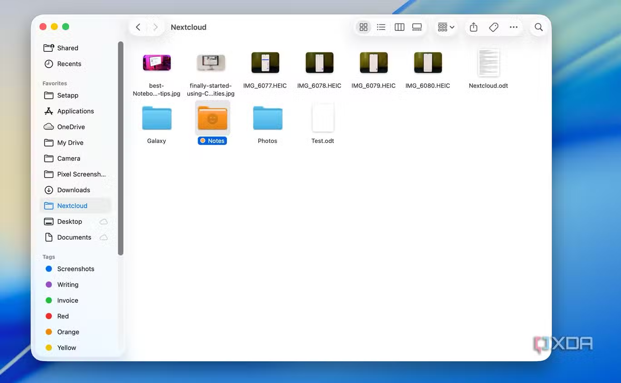
Task: Open Documents in the sidebar
Action: pyautogui.click(x=75, y=237)
